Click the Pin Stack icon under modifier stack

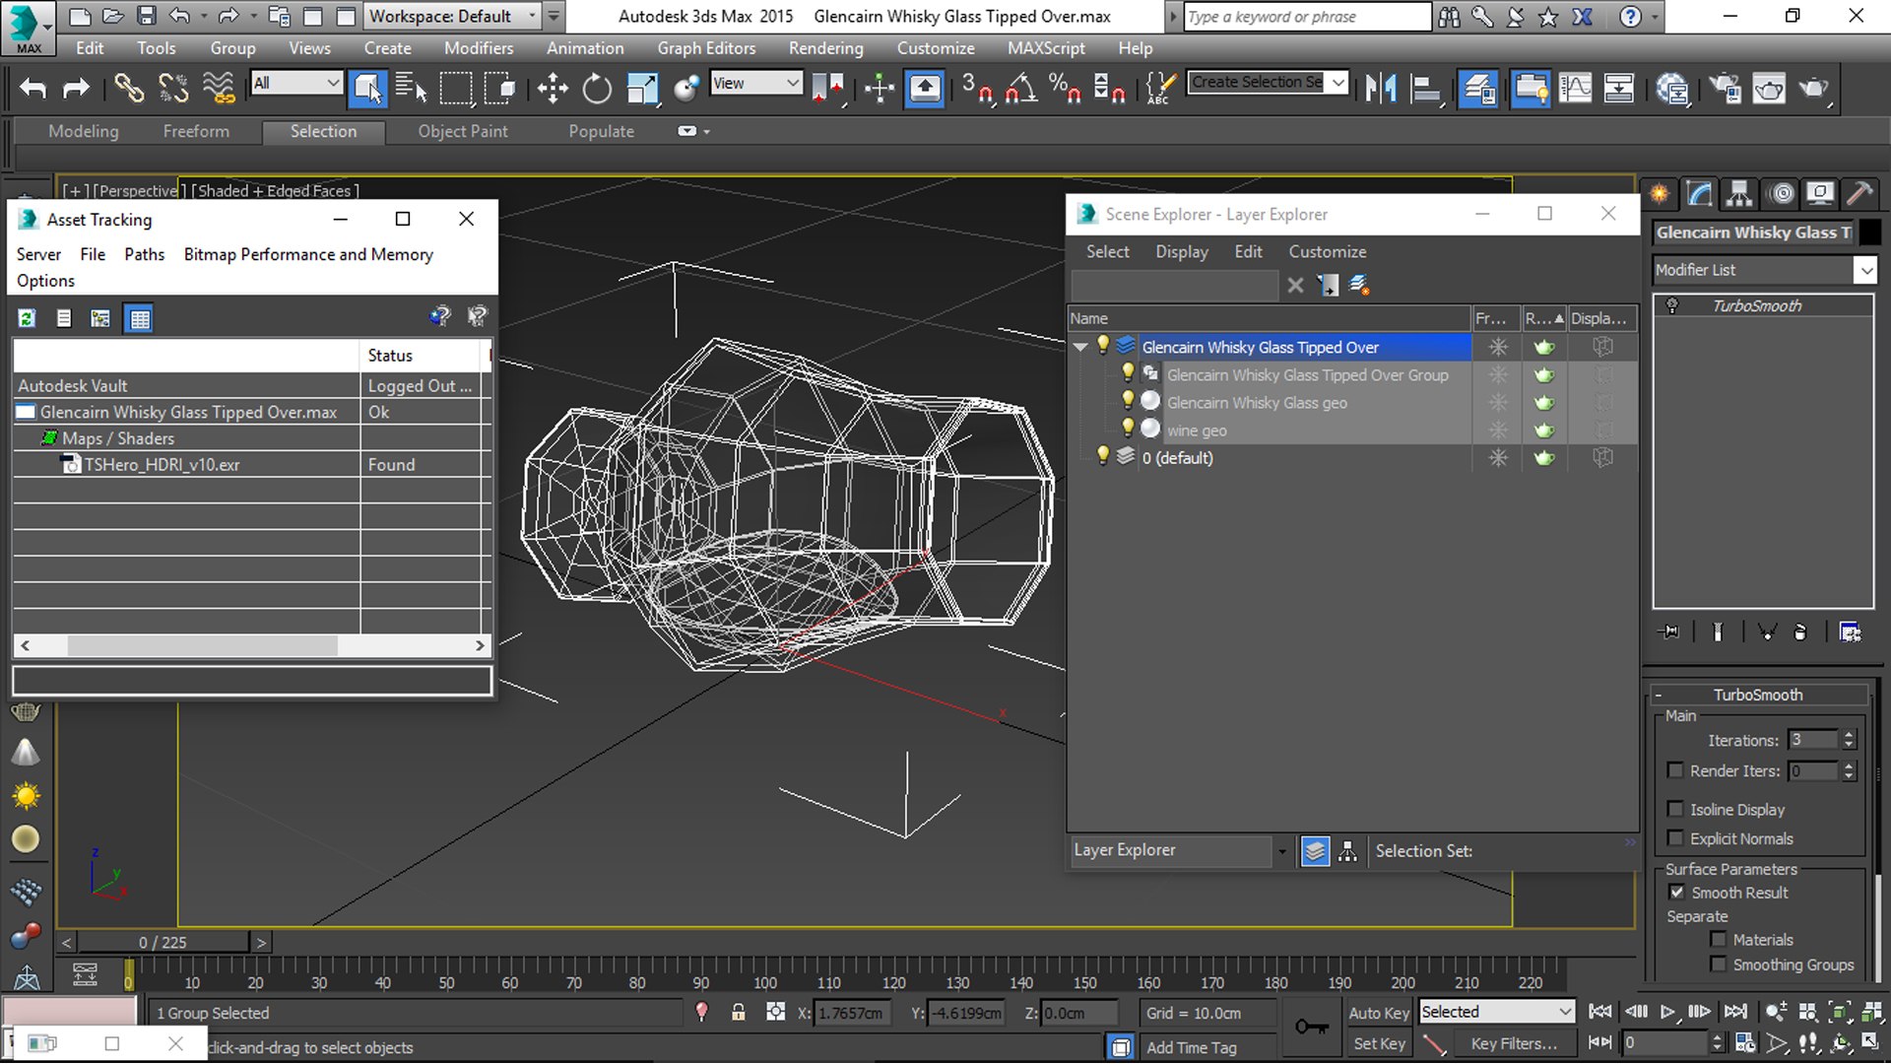click(1669, 632)
